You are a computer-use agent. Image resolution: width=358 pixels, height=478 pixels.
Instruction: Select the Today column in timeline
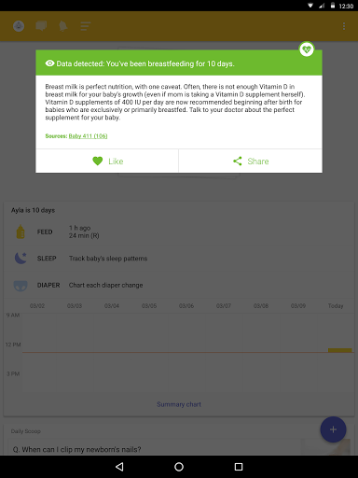(x=336, y=306)
